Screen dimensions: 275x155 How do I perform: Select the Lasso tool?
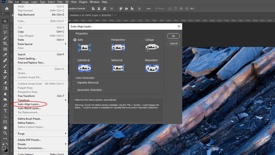(x=5, y=32)
